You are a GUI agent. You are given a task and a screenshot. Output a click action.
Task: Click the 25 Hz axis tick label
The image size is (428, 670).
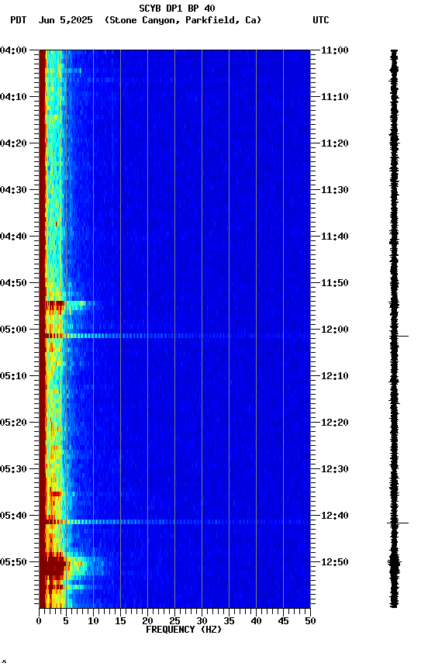click(x=174, y=621)
